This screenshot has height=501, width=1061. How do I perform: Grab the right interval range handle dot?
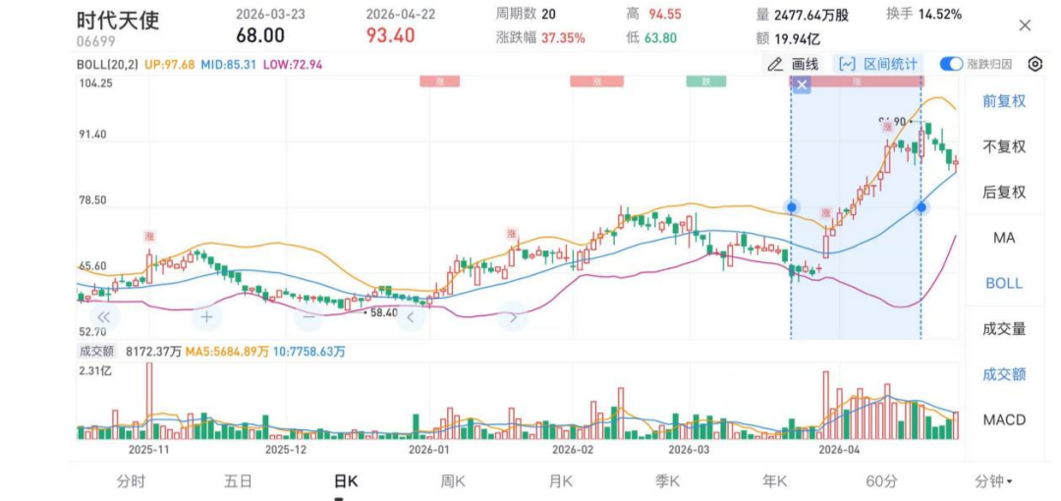(921, 207)
